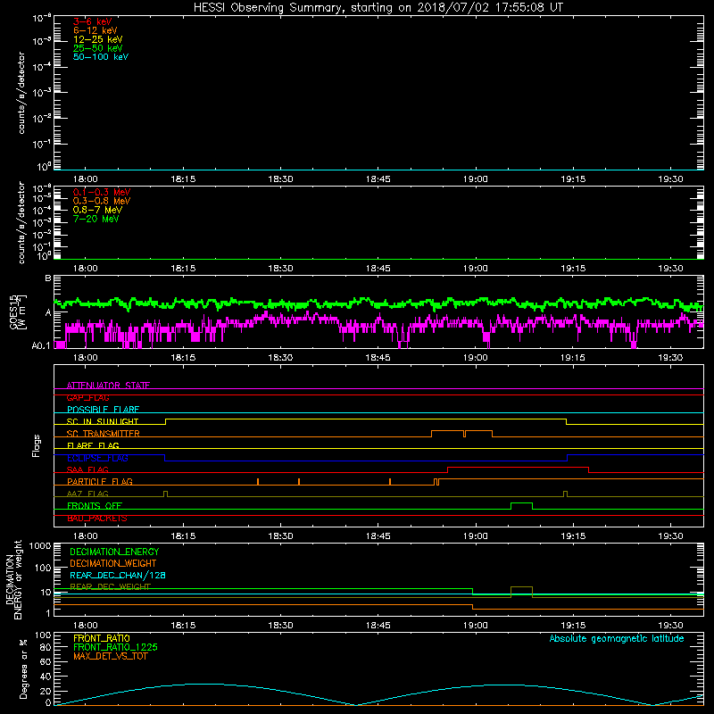Click the REAR_DEC_WEIGHT bump in Decimation panel
Image resolution: width=714 pixels, height=714 pixels.
(x=521, y=588)
